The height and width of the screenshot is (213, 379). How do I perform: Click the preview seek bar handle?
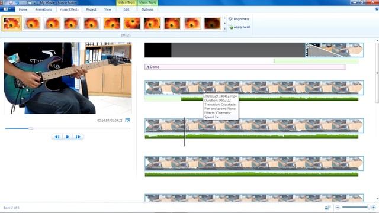pos(31,128)
